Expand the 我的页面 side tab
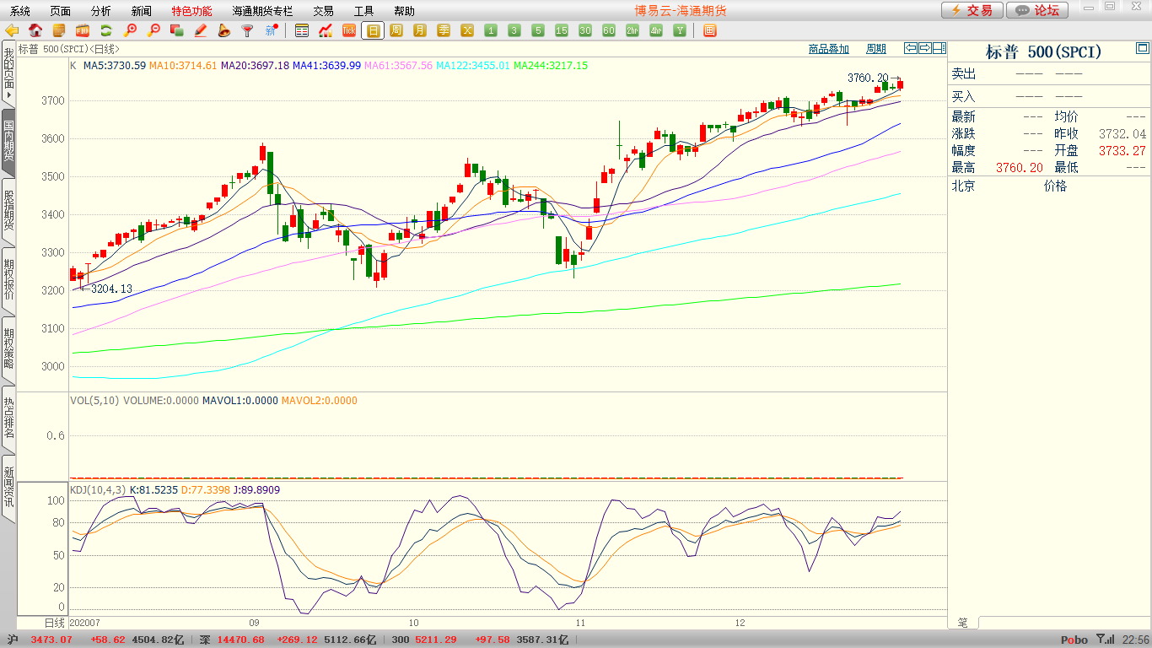1152x648 pixels. point(8,73)
